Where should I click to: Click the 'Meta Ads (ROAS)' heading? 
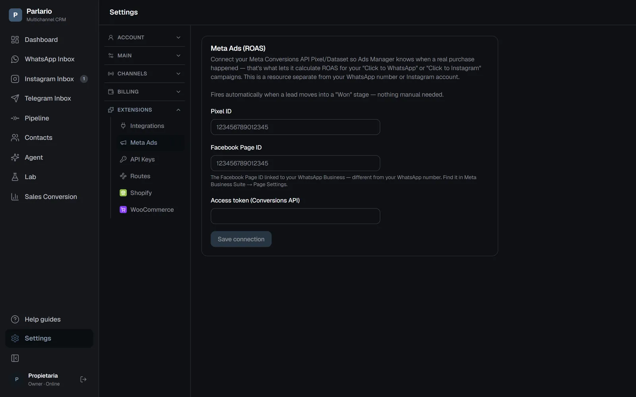point(238,48)
